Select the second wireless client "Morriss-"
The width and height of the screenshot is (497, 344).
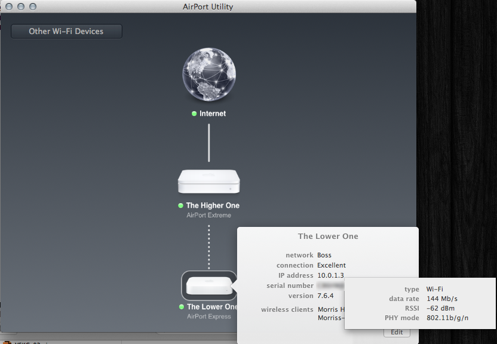(x=331, y=318)
